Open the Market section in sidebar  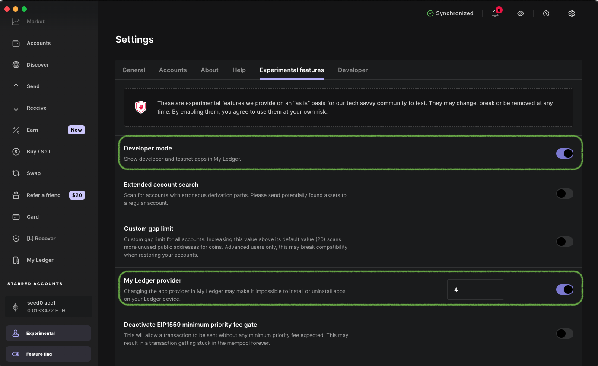click(35, 21)
